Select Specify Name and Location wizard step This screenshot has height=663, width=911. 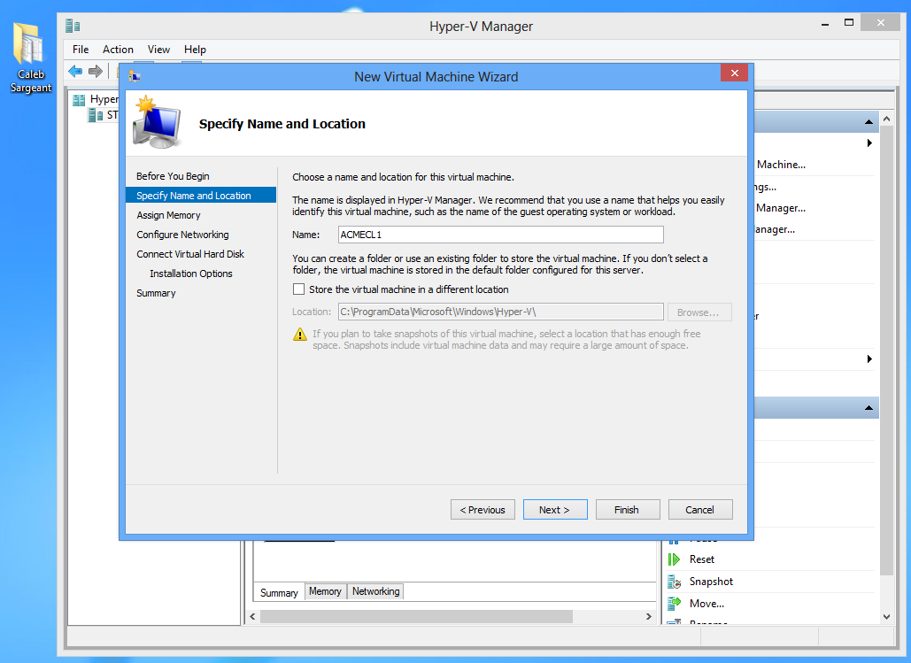click(200, 196)
